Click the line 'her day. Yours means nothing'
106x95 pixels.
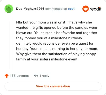(57, 49)
